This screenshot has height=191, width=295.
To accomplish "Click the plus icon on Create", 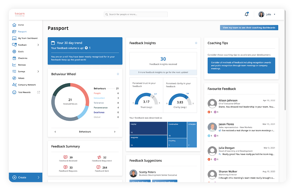I will 14,177.
